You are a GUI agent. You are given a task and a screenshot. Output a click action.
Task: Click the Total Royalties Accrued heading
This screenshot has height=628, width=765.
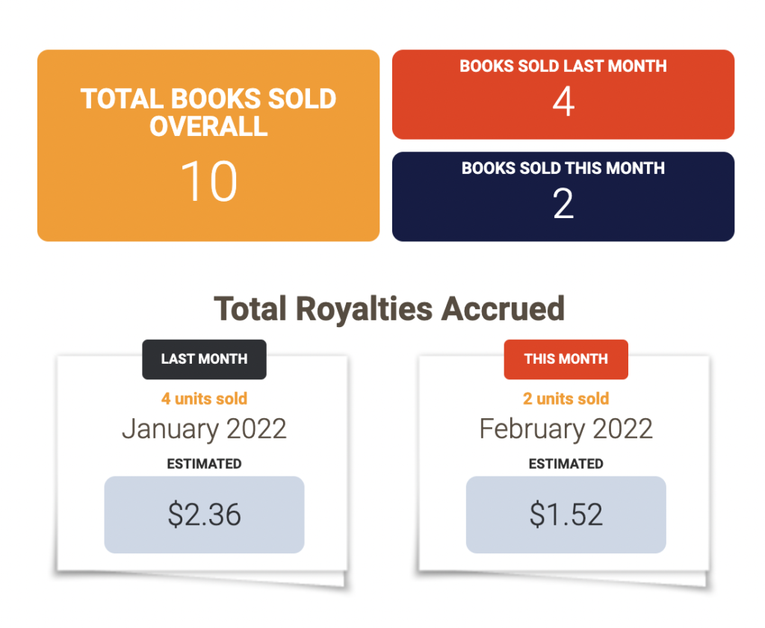389,308
